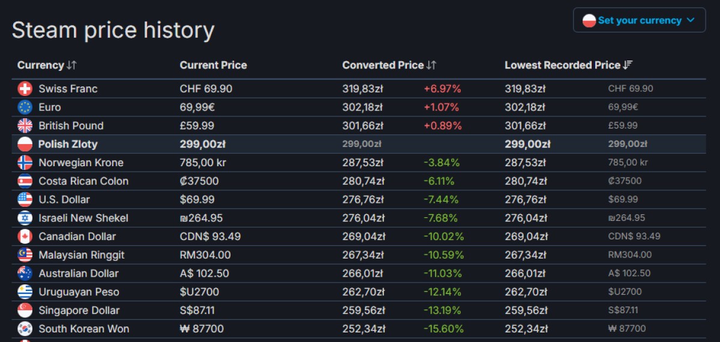This screenshot has height=342, width=720.
Task: Select the British Pound currency name
Action: 71,125
